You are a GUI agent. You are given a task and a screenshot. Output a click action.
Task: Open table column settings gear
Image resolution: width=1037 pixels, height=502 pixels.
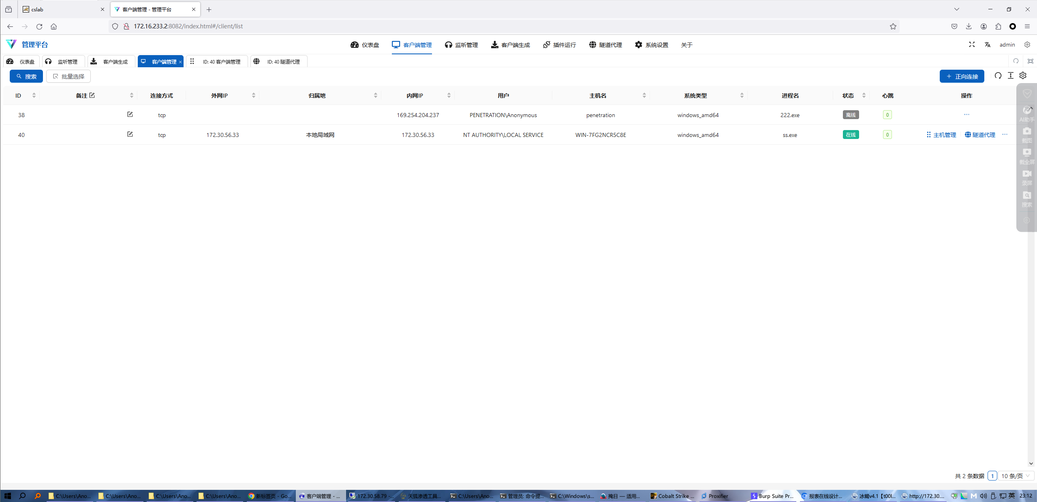point(1023,76)
